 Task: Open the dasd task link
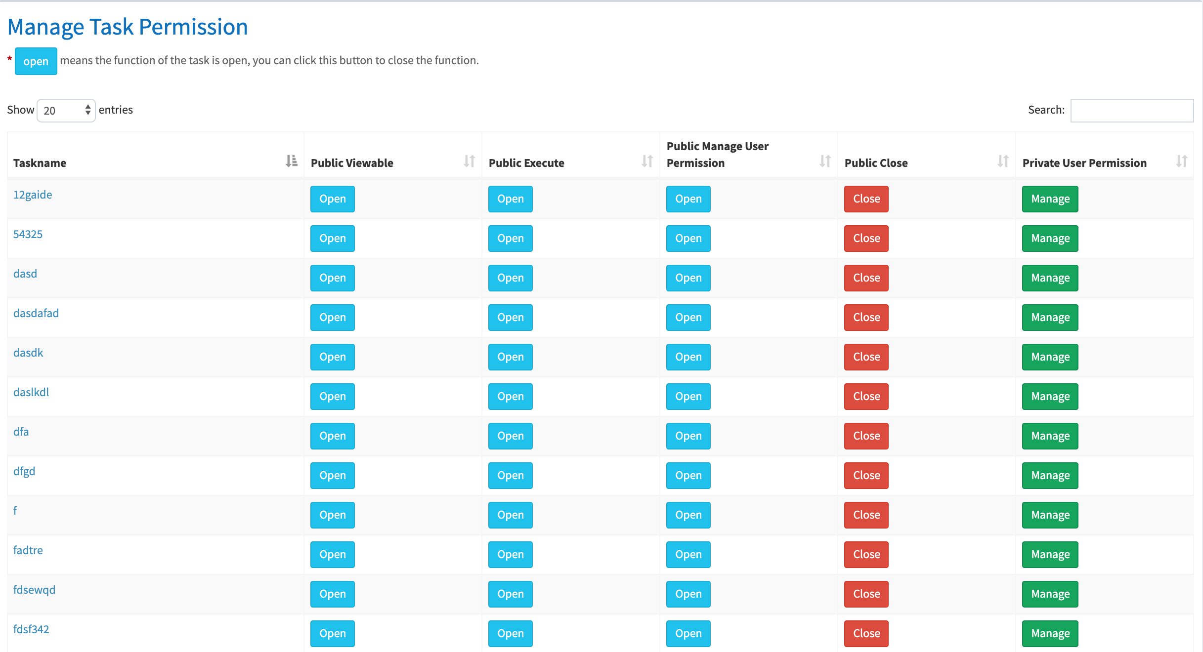click(x=25, y=274)
